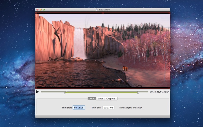Click the Trim Start field showing 00:18:08
The image size is (203, 127).
pyautogui.click(x=79, y=107)
